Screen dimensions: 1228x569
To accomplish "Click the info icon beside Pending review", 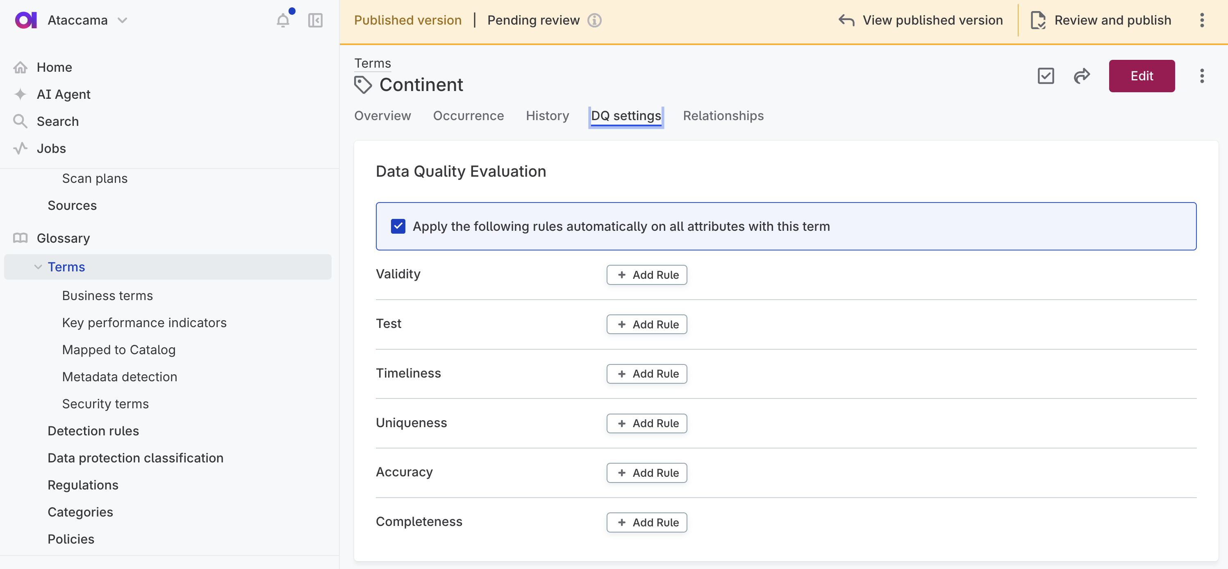I will [594, 20].
